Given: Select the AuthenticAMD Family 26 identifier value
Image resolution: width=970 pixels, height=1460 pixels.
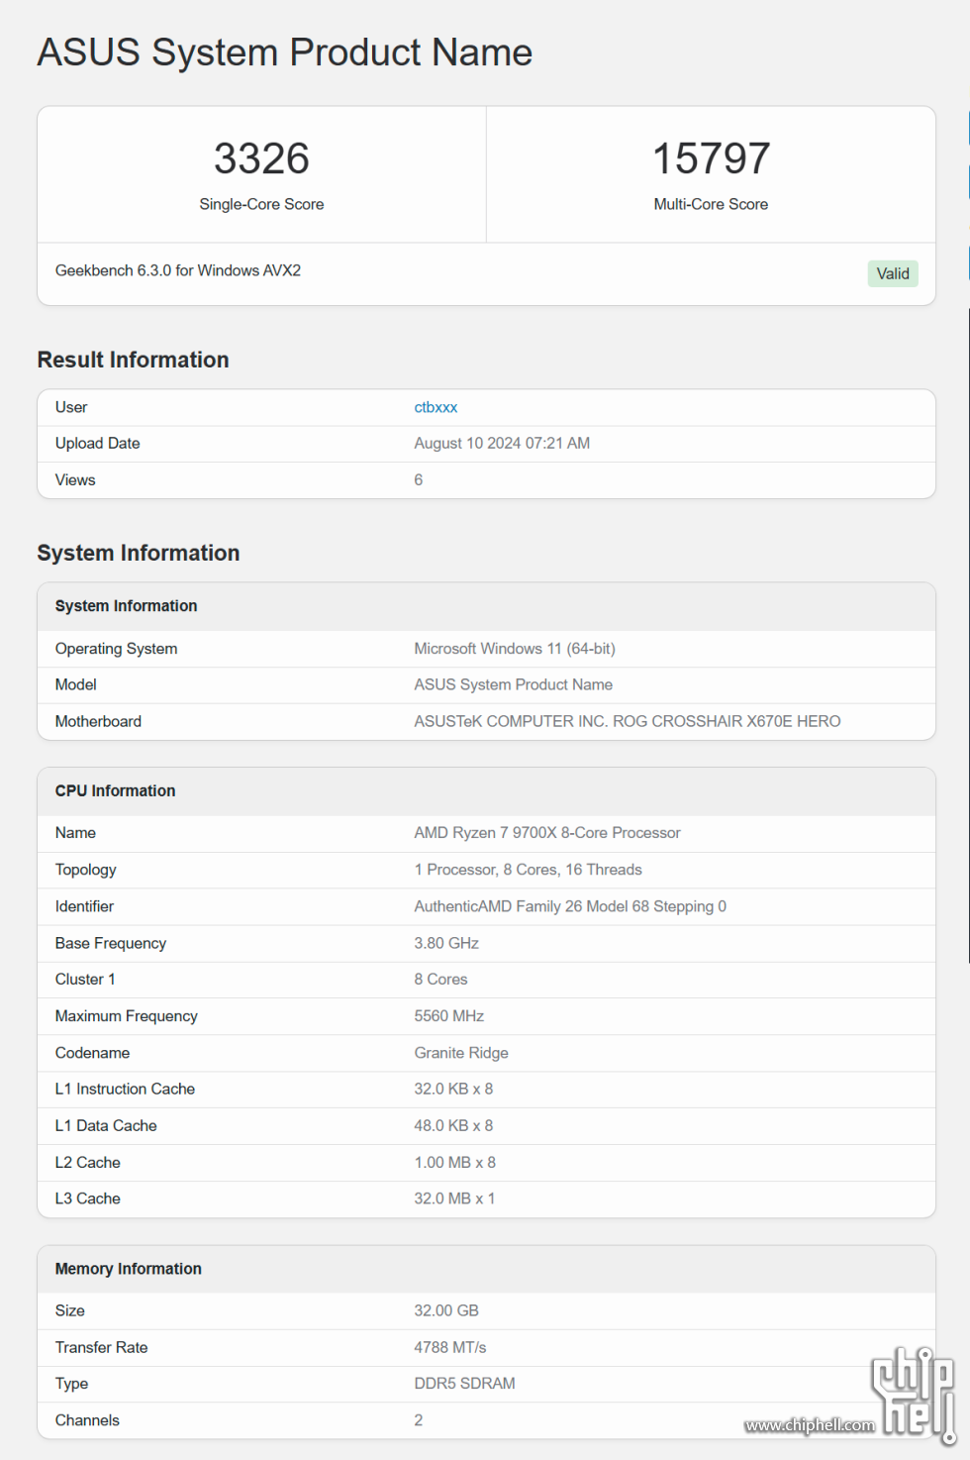Looking at the screenshot, I should (570, 906).
